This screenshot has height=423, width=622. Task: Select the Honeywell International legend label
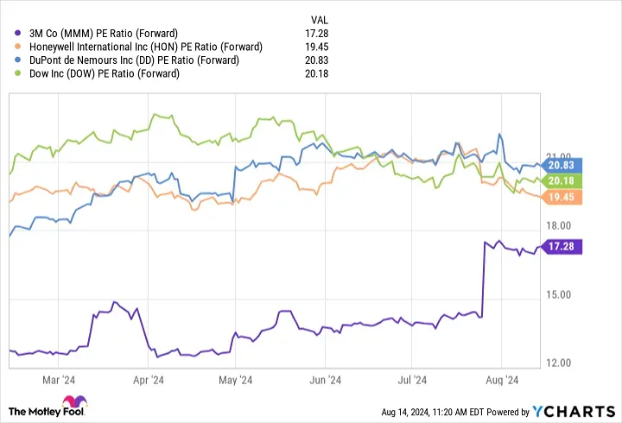(144, 47)
